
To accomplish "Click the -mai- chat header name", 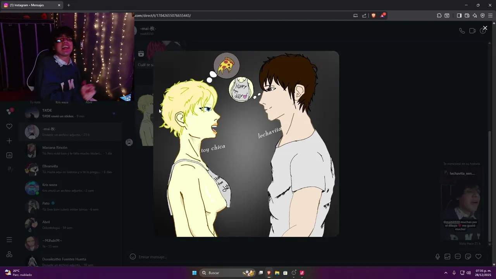I will tap(148, 29).
